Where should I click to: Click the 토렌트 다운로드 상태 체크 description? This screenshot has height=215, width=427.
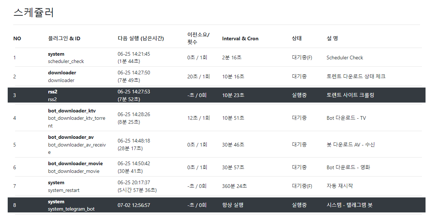(x=356, y=77)
